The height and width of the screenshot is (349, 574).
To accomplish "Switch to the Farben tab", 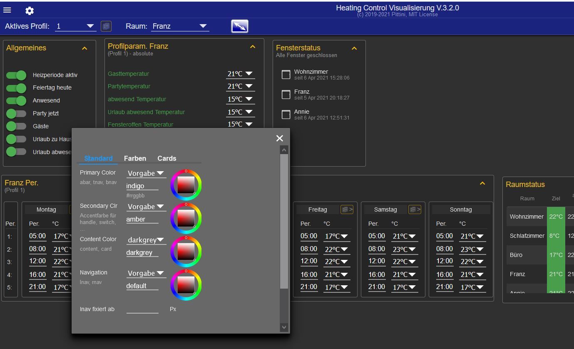I will coord(135,158).
